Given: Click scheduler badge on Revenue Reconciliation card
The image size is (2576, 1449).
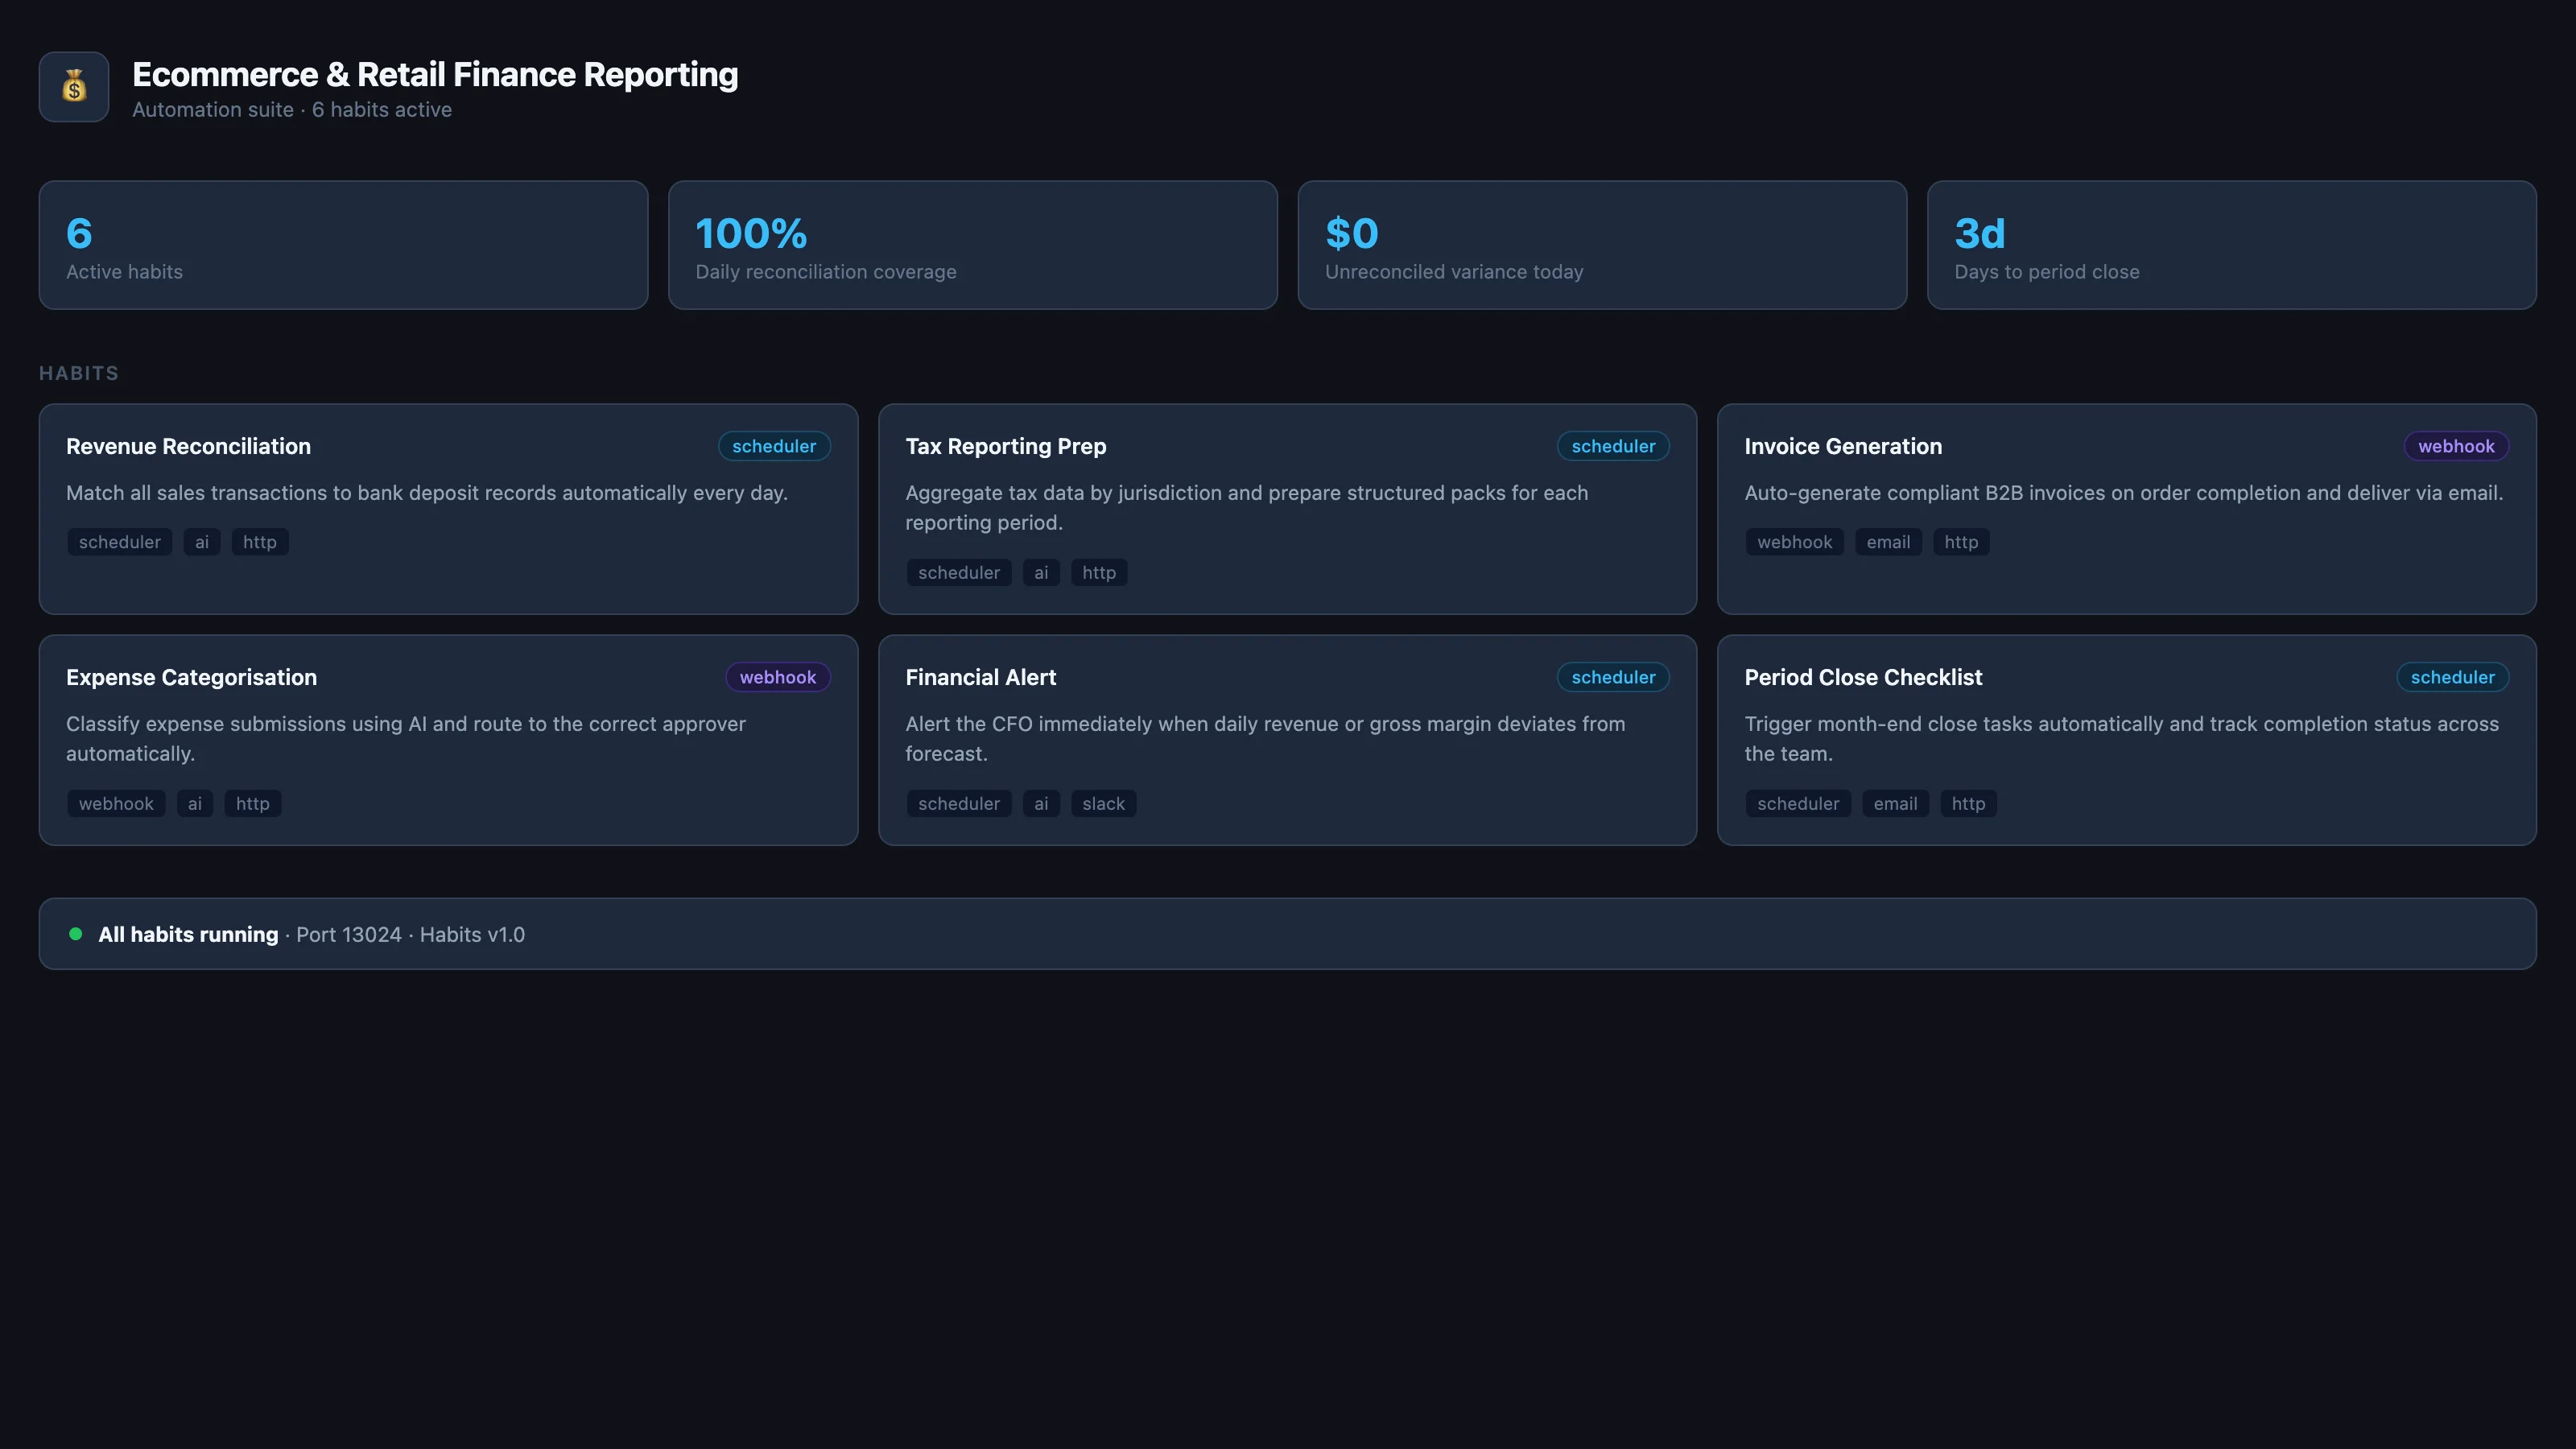Looking at the screenshot, I should pos(774,446).
